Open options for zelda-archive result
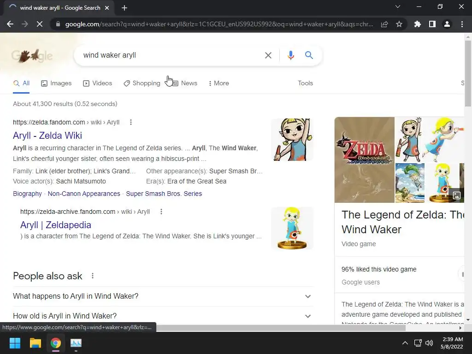This screenshot has width=472, height=354. pos(161,212)
